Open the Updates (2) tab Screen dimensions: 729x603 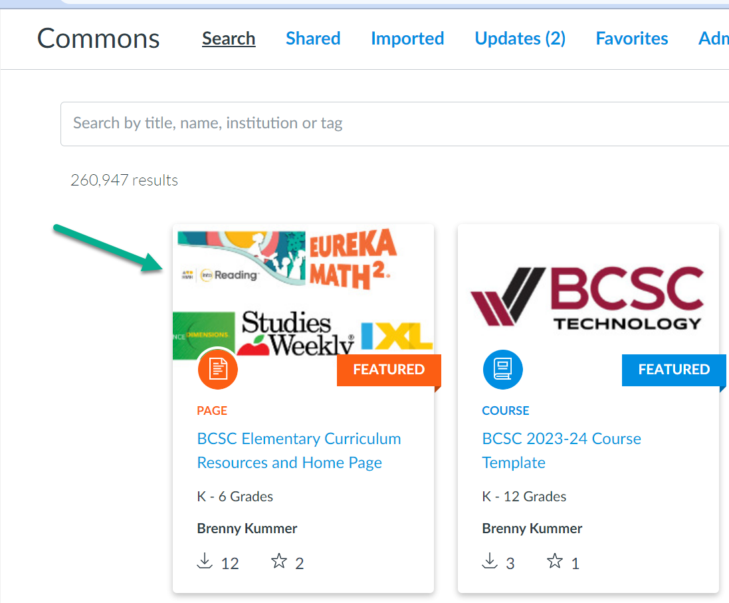[520, 39]
